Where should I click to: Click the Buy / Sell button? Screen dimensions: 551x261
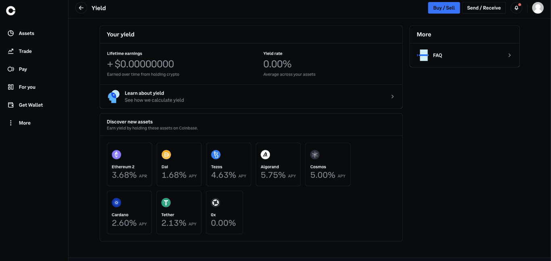coord(444,8)
